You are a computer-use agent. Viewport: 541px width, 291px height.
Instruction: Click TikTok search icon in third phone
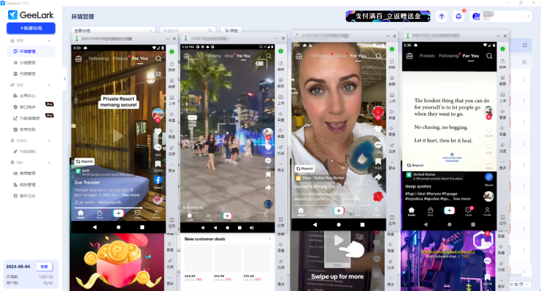coord(379,56)
